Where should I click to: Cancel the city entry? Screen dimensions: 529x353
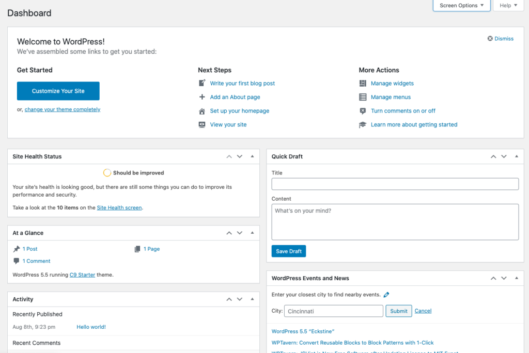tap(423, 311)
